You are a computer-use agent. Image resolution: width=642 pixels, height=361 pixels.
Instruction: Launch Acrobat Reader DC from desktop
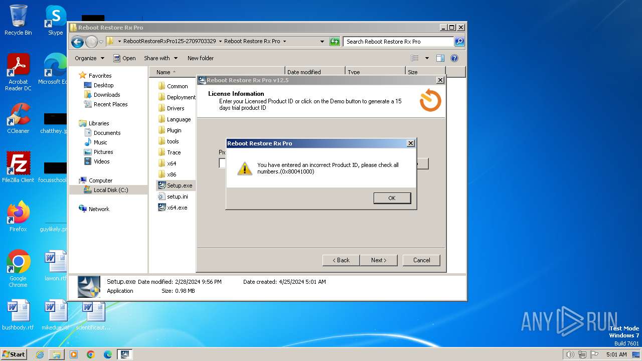click(x=18, y=72)
